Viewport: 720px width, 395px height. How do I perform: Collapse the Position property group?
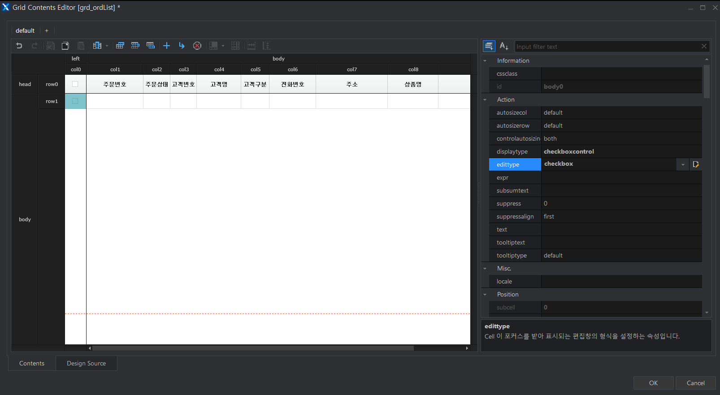coord(485,295)
